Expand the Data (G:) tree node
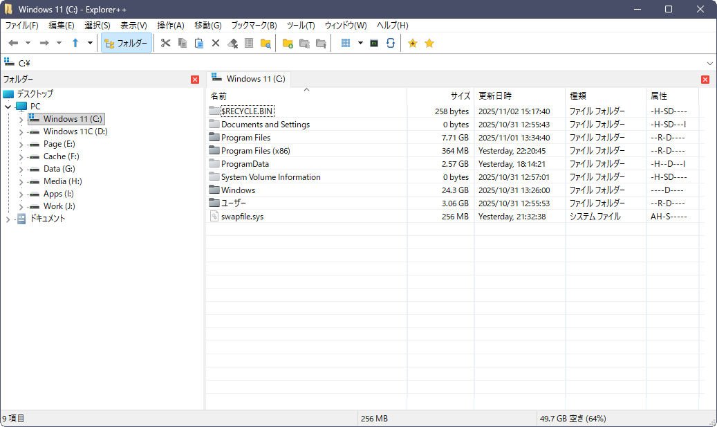717x427 pixels. pyautogui.click(x=21, y=170)
